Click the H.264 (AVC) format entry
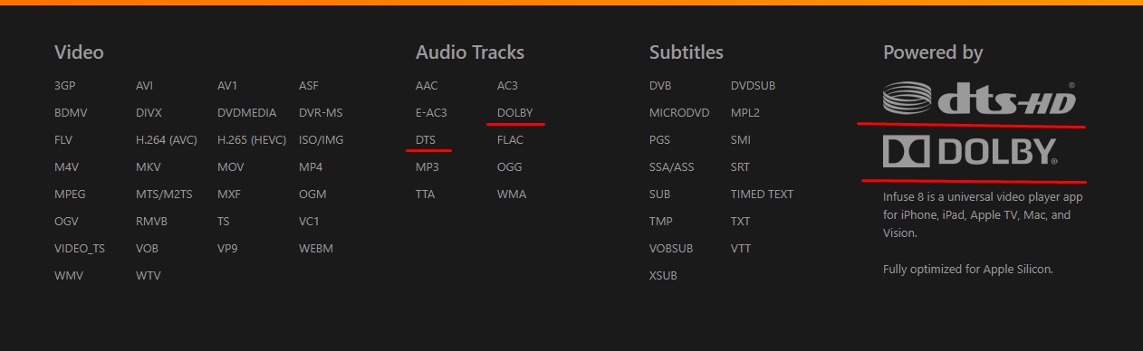The height and width of the screenshot is (351, 1143). (167, 140)
